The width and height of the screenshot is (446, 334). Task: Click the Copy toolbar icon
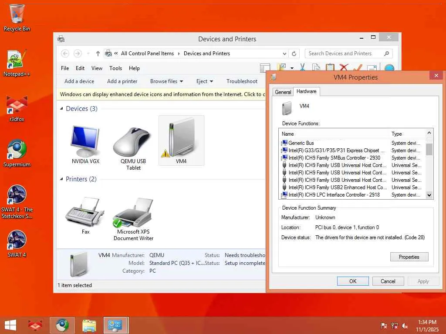point(316,67)
